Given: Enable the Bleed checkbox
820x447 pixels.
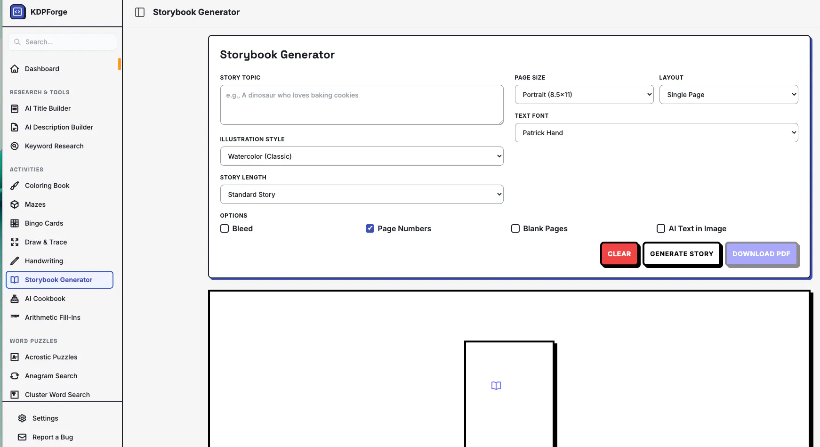Looking at the screenshot, I should [225, 228].
